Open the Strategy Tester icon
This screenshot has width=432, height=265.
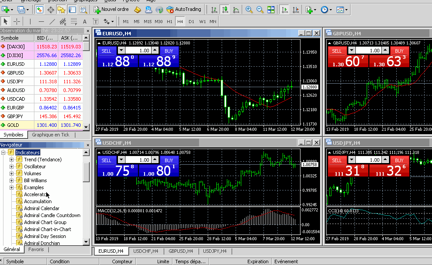coord(83,10)
